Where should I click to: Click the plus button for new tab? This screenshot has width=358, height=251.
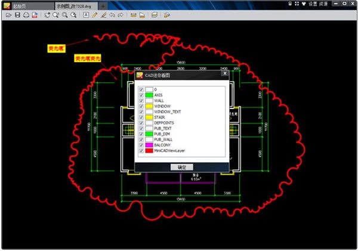pos(103,7)
